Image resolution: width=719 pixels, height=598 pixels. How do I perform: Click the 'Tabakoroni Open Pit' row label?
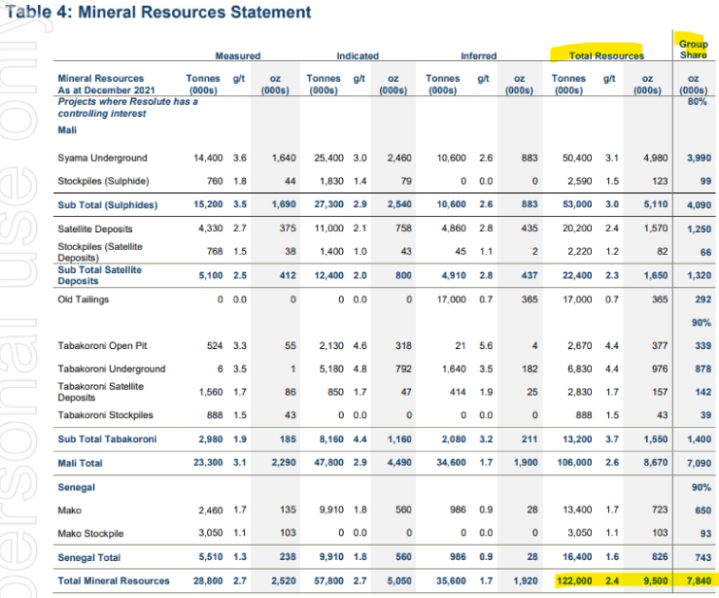pos(104,345)
